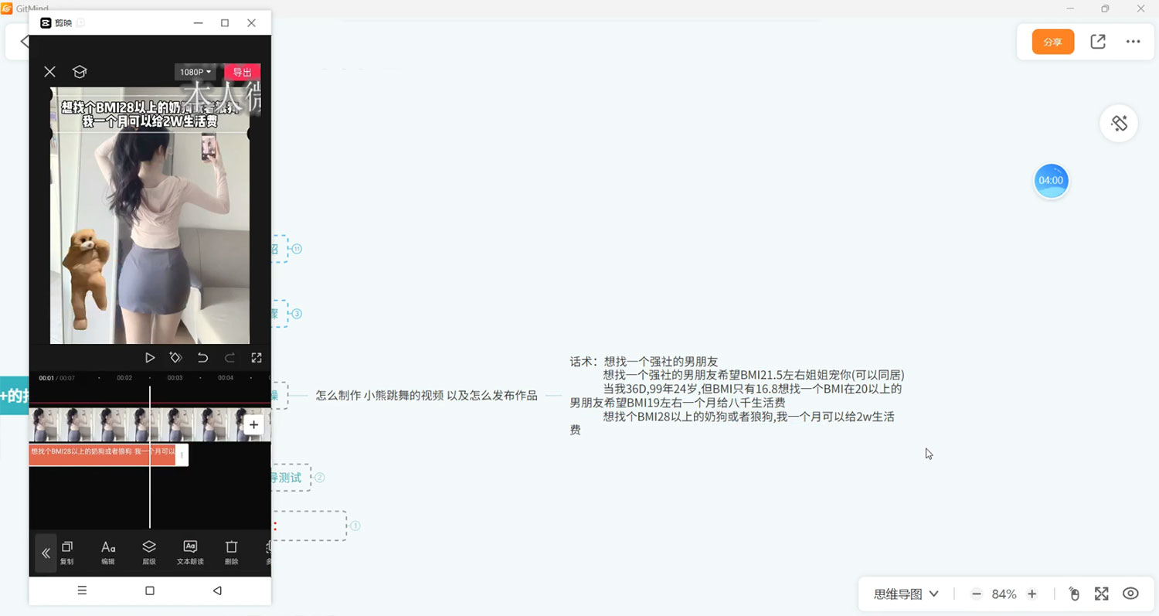
Task: Click the orange 分享 share button
Action: coord(1052,43)
